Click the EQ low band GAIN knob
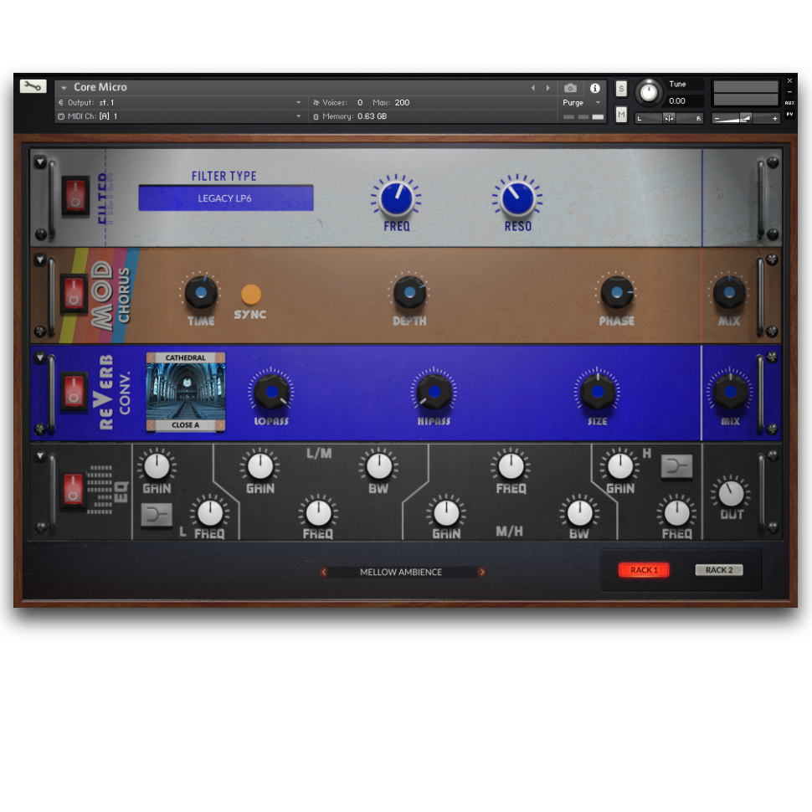 pos(157,466)
